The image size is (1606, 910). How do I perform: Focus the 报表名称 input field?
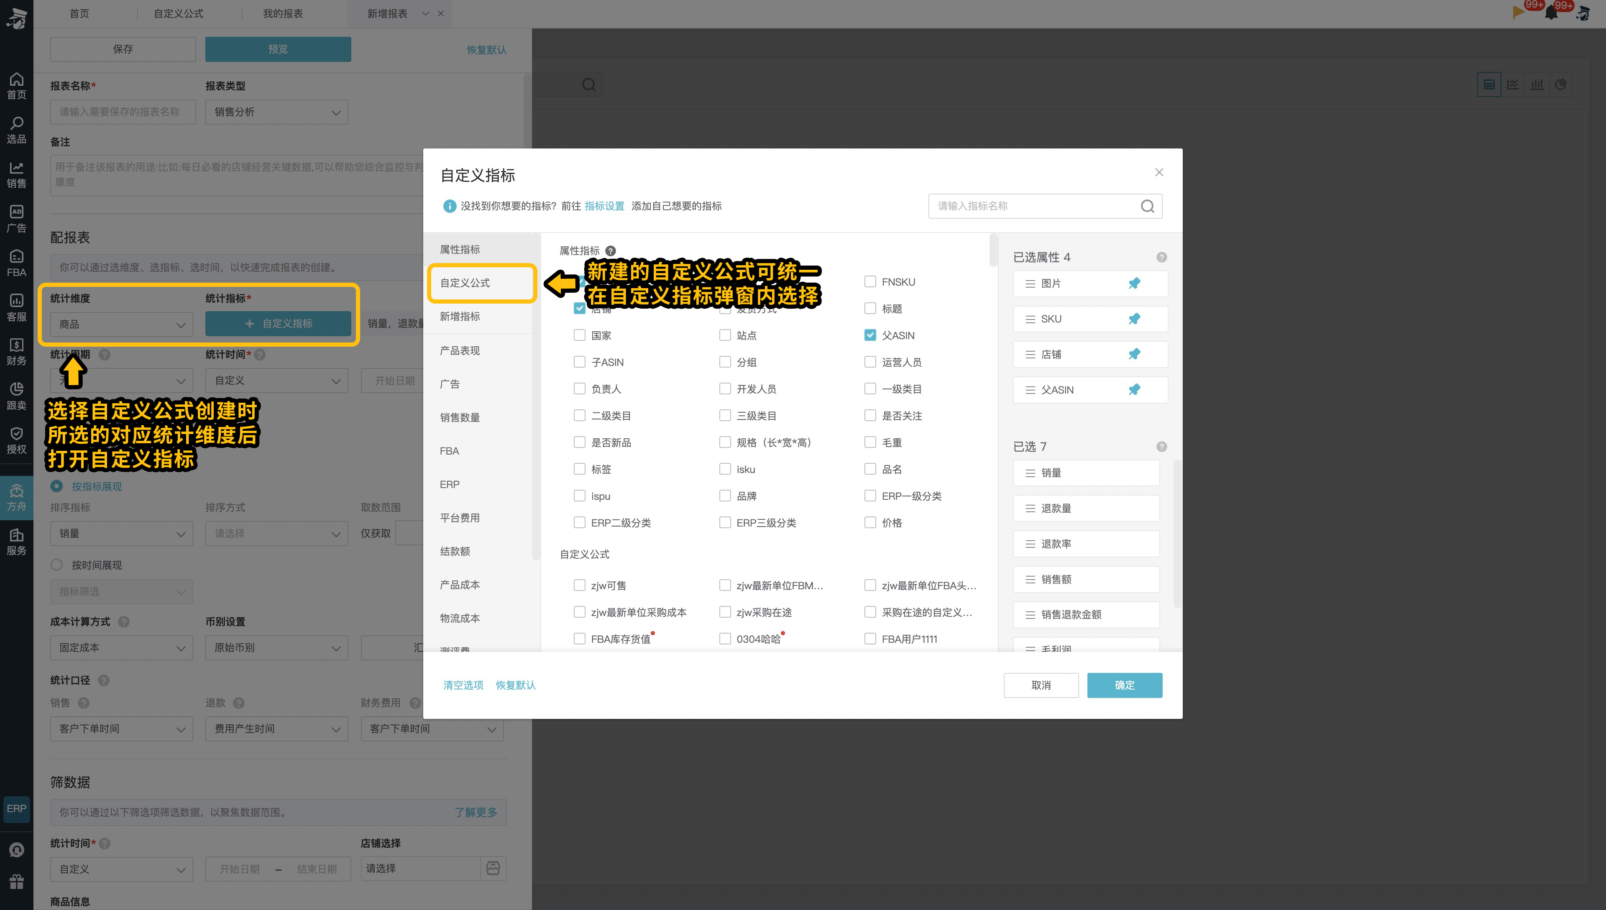[123, 112]
